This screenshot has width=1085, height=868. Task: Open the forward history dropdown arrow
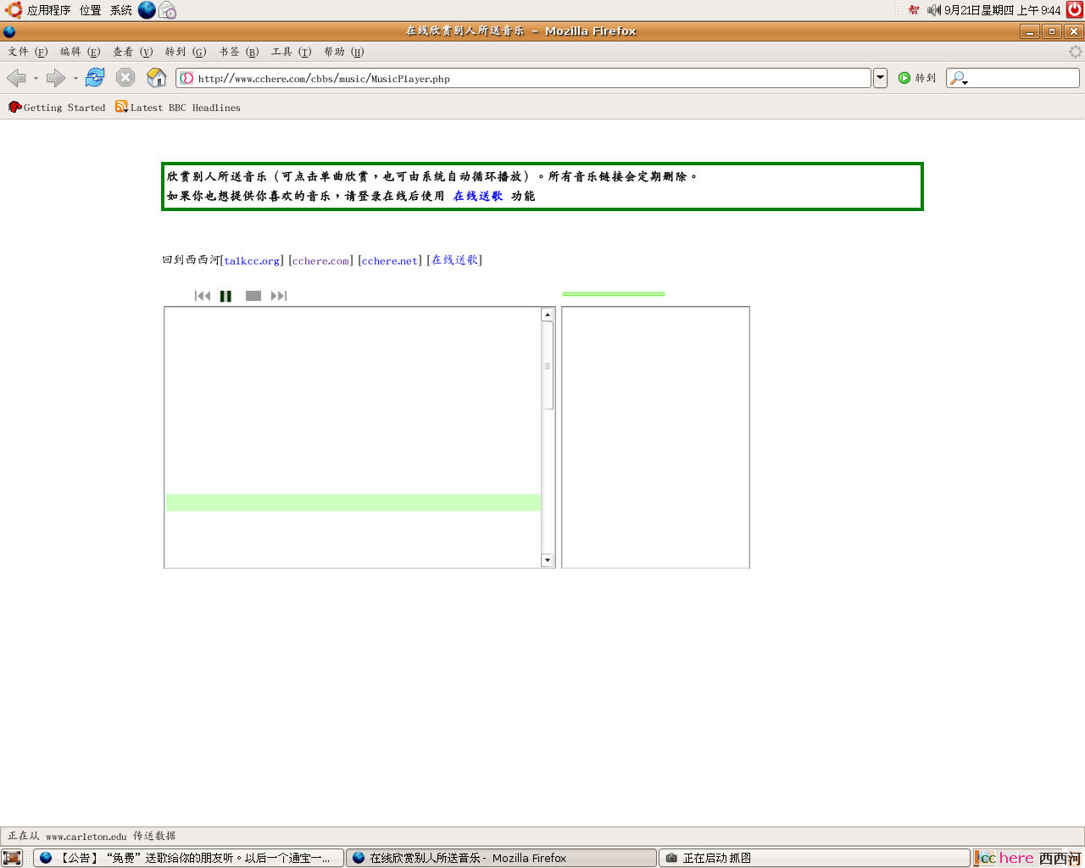[75, 78]
